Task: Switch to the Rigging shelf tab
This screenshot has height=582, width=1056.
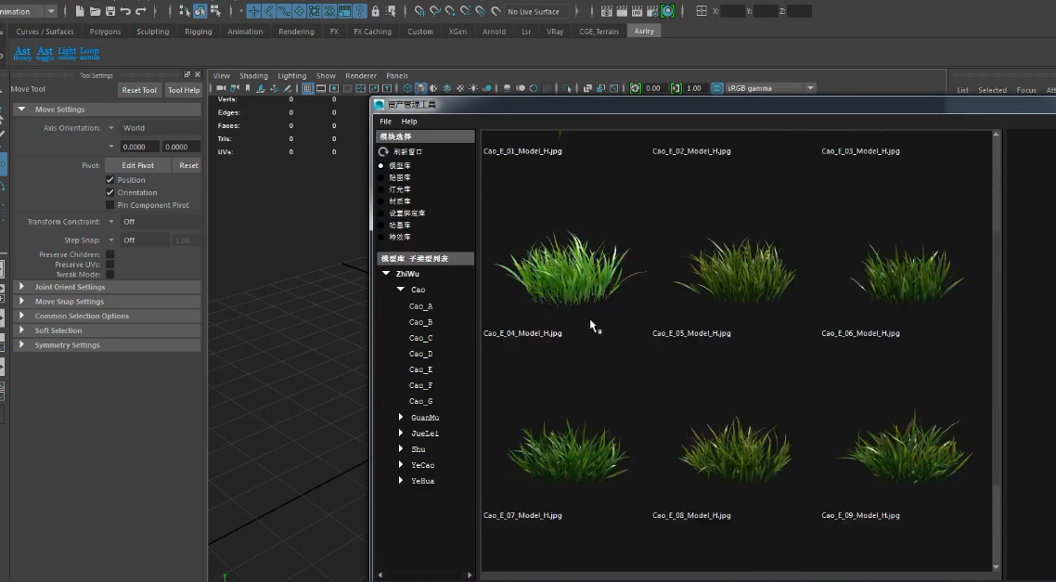Action: click(x=199, y=32)
